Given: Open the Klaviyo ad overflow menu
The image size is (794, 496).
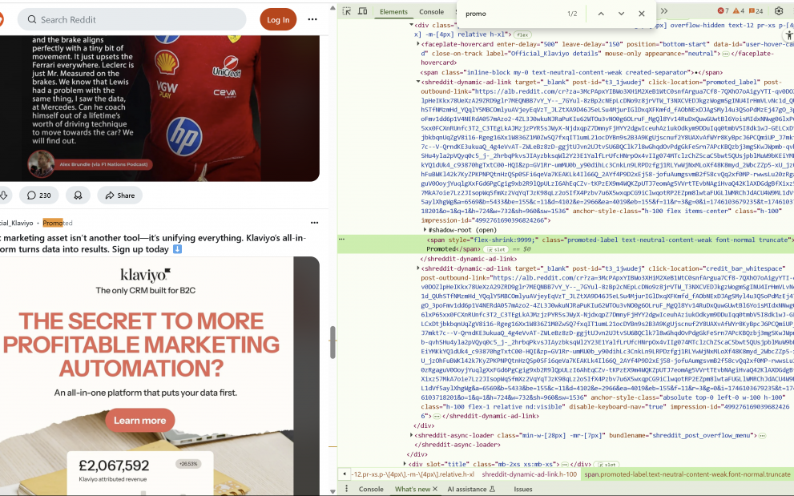Looking at the screenshot, I should pos(314,223).
